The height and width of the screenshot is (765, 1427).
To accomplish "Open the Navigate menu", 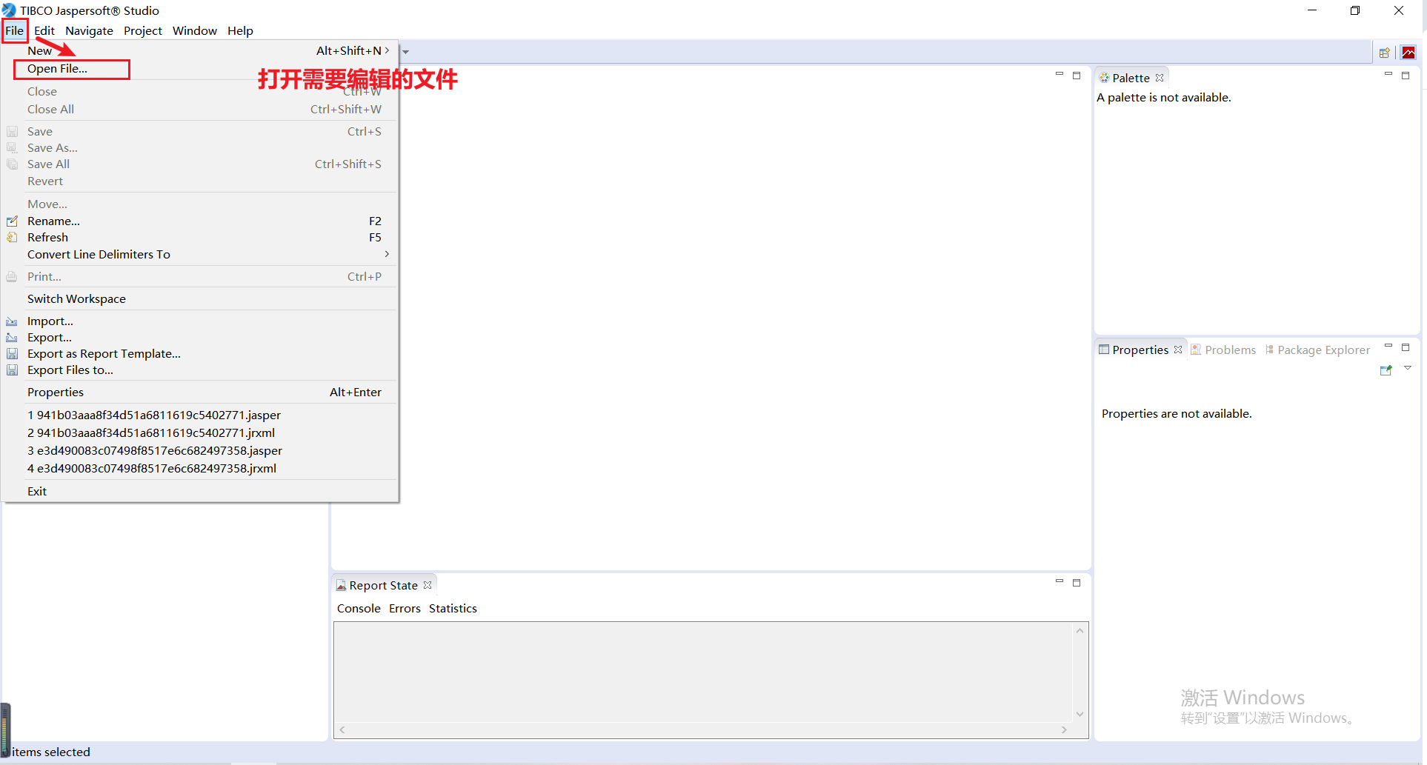I will (89, 30).
